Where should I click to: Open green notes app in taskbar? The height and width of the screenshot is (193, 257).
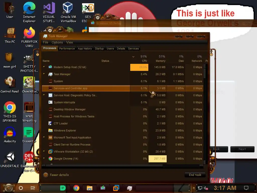click(x=63, y=188)
